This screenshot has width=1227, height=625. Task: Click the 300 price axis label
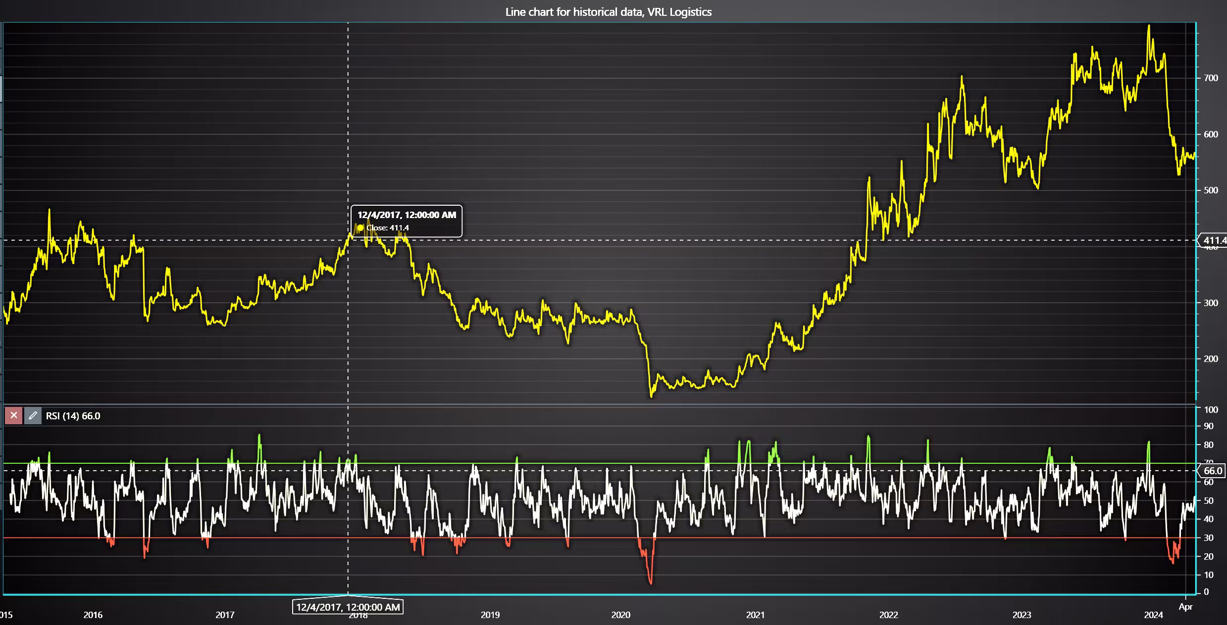point(1211,303)
